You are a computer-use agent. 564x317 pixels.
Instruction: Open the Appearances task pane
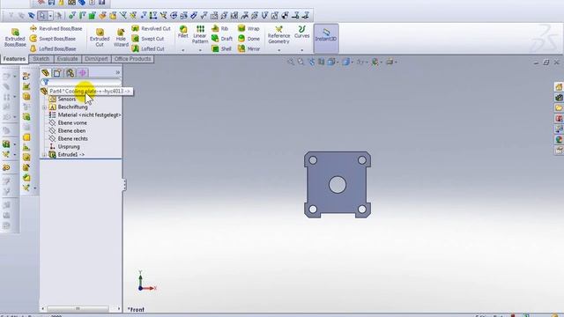point(559,139)
